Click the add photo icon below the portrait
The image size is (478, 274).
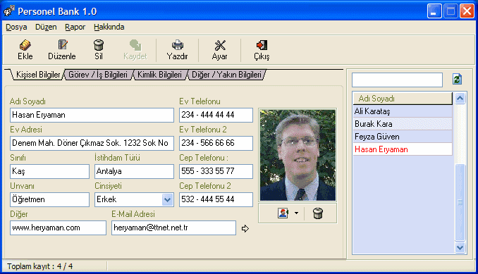click(283, 213)
